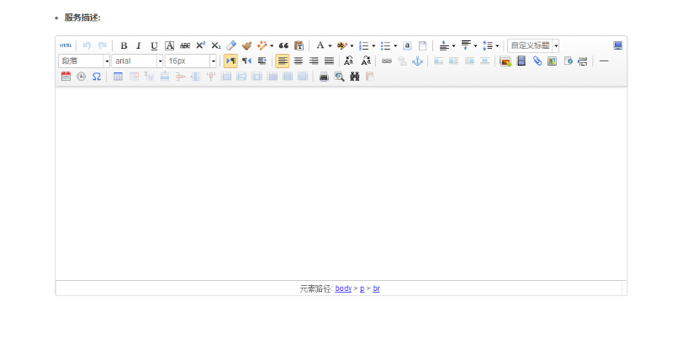Expand the spacing-before-paragraph arrow

[x=454, y=45]
